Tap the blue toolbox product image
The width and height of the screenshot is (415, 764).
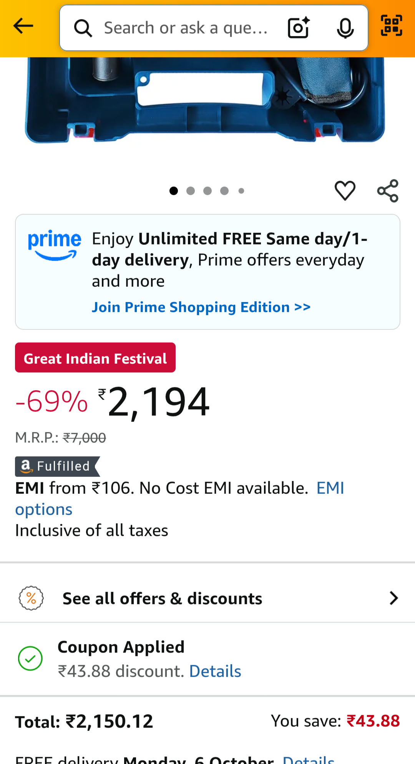pos(205,100)
